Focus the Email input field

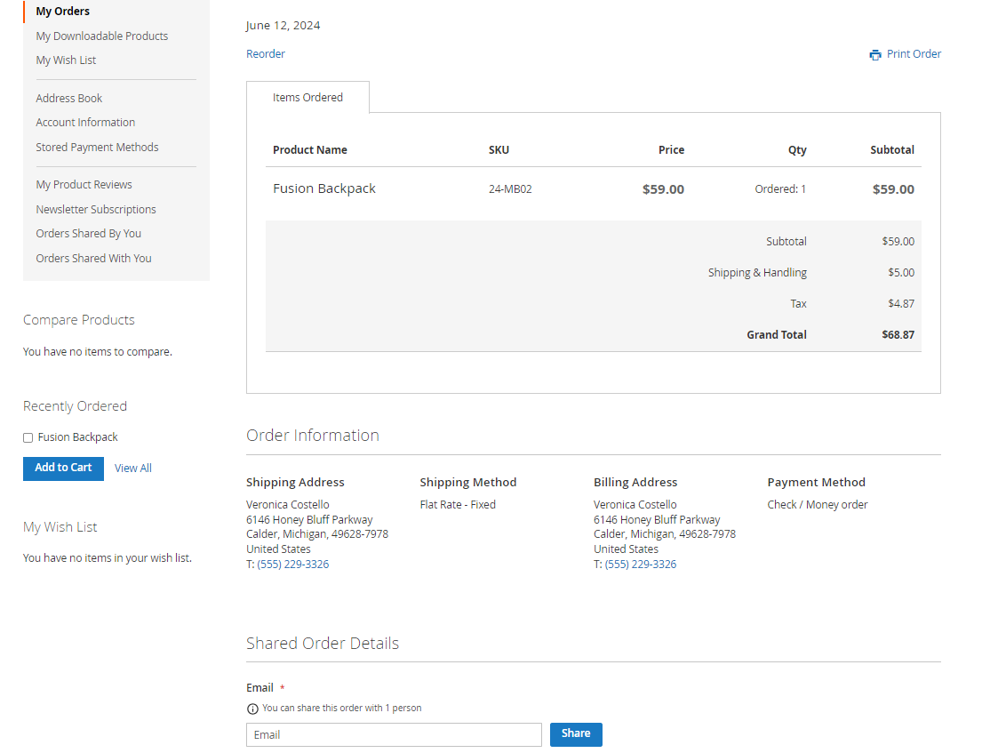click(393, 735)
